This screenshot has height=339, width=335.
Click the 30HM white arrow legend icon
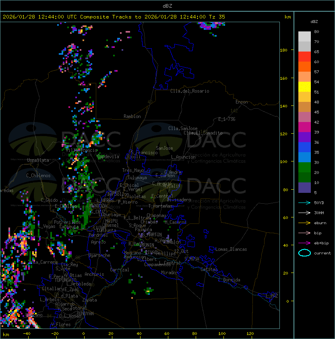(x=304, y=213)
